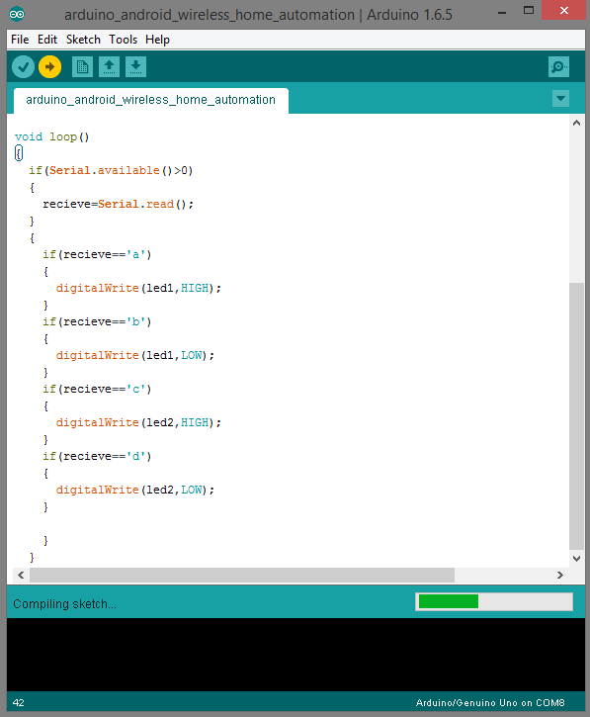Select the arduino_android_wireless_home_automation tab
This screenshot has width=590, height=717.
point(151,100)
